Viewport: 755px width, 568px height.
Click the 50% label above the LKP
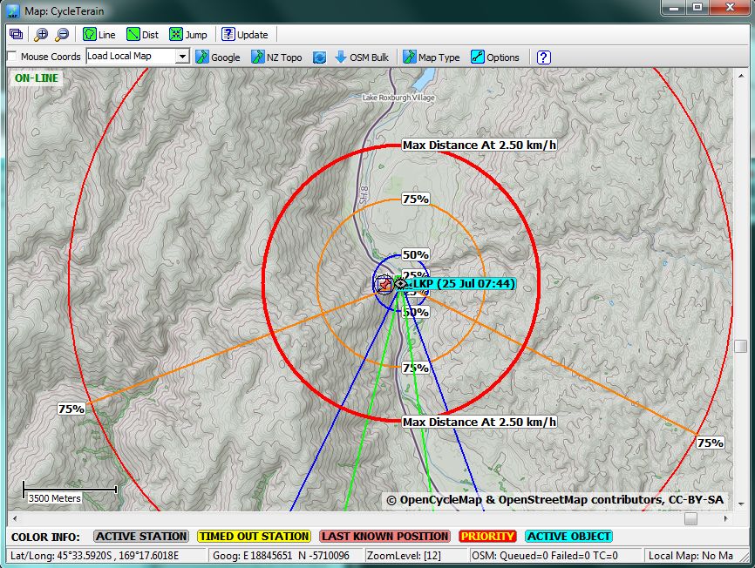(416, 254)
